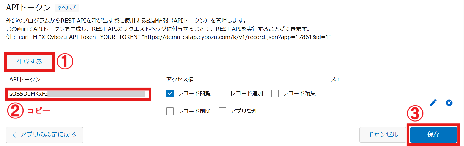The width and height of the screenshot is (464, 146).
Task: Click the curl example command text
Action: [x=174, y=37]
